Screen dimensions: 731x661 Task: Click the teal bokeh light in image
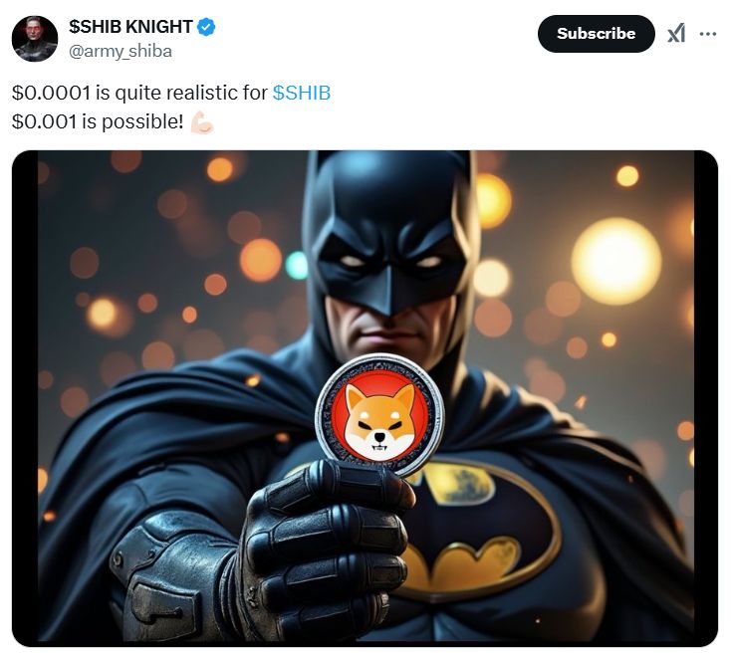point(297,265)
